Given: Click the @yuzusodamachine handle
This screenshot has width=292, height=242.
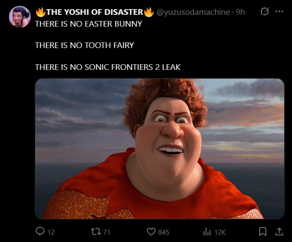Looking at the screenshot, I should coord(193,12).
